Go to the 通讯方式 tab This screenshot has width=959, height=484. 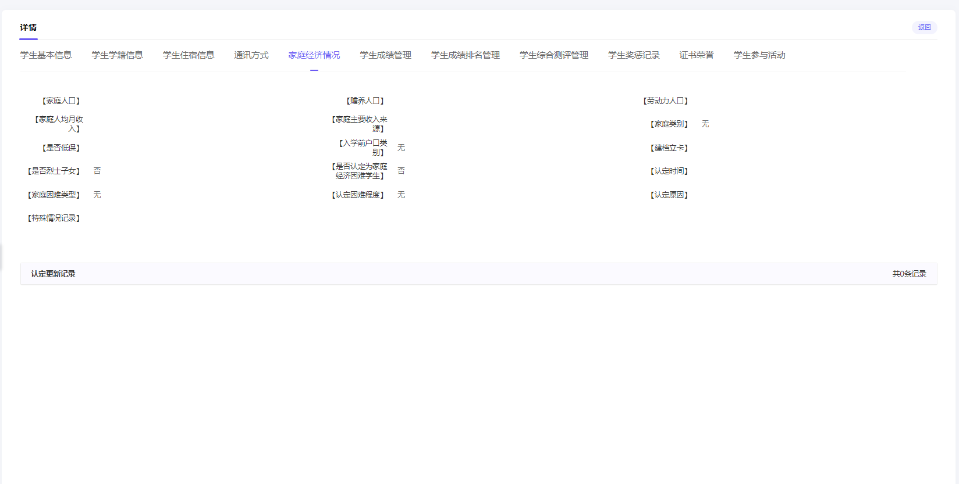(251, 55)
